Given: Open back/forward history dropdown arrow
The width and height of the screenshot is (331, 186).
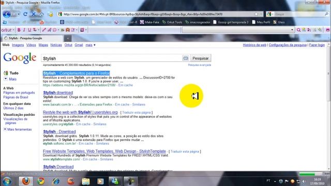Looking at the screenshot, I should coord(19,14).
